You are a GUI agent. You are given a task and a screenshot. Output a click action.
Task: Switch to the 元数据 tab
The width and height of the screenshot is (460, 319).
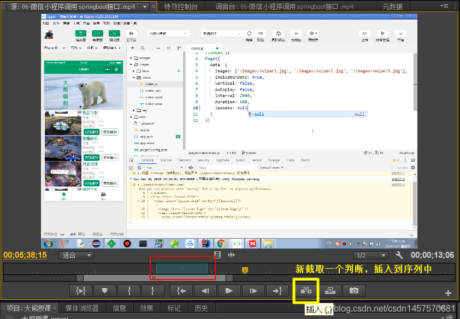(392, 7)
